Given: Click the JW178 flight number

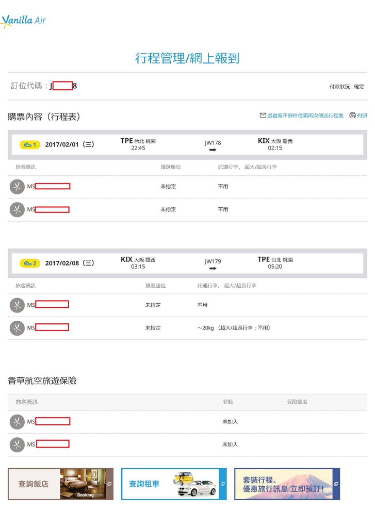Looking at the screenshot, I should 213,143.
